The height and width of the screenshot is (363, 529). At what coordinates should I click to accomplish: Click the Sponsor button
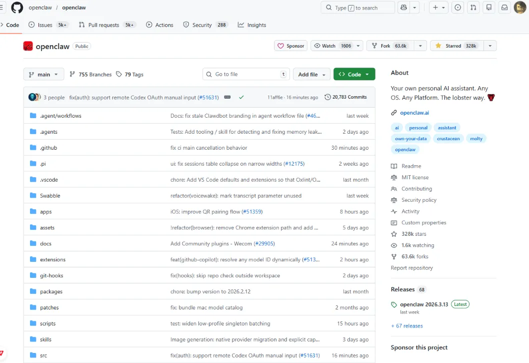[291, 46]
